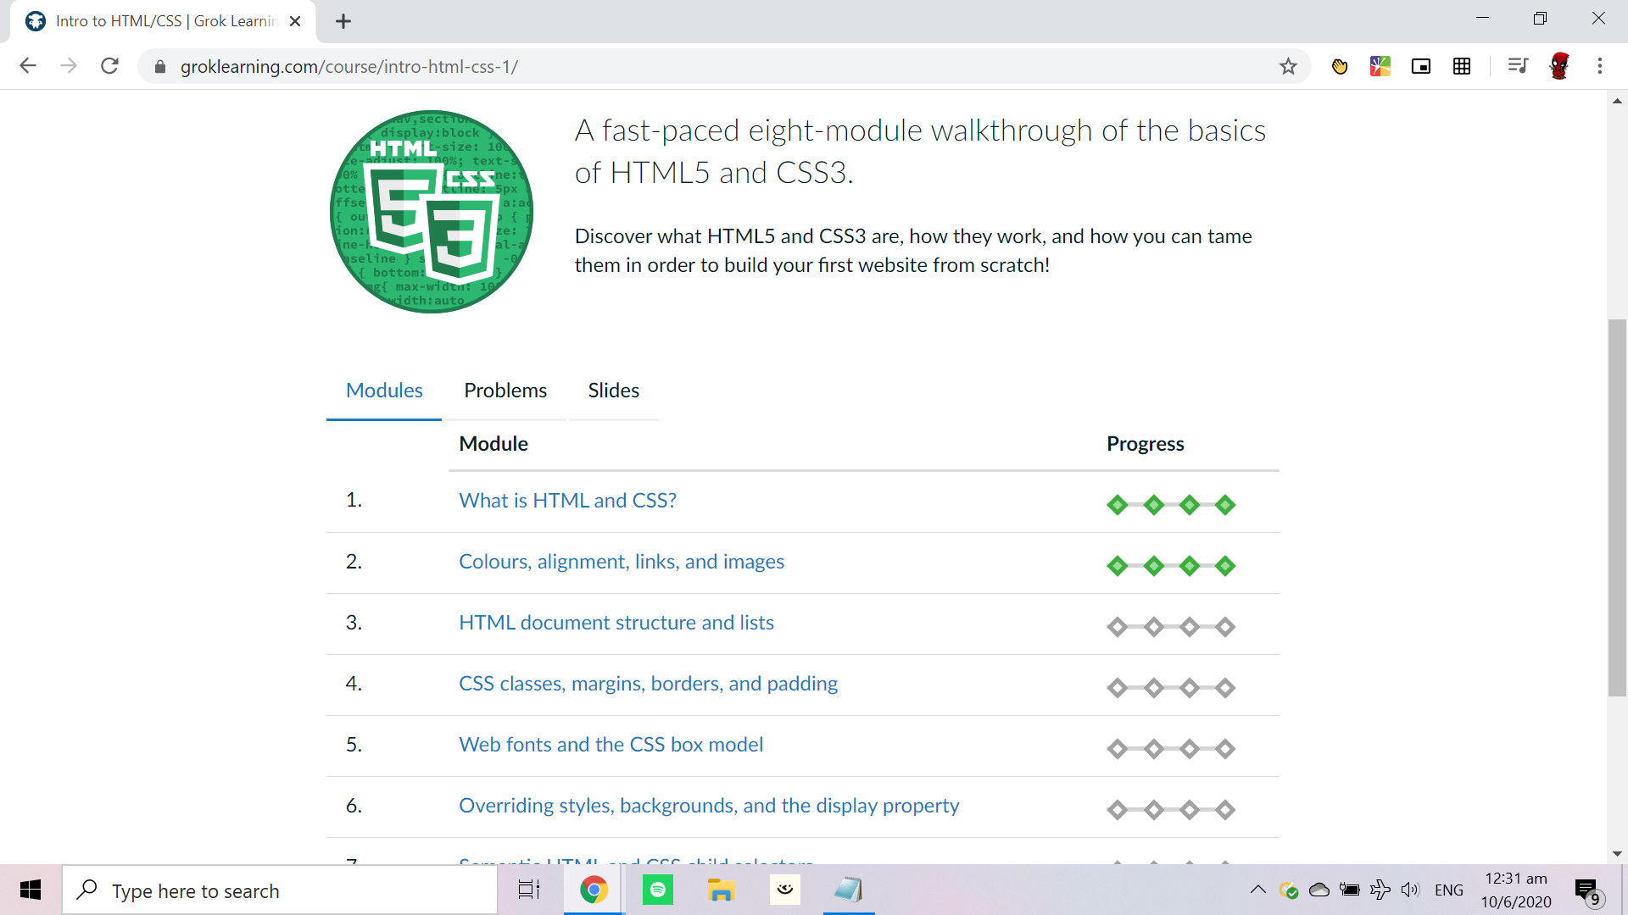The height and width of the screenshot is (915, 1628).
Task: Reload the Grok Learning page
Action: pos(109,66)
